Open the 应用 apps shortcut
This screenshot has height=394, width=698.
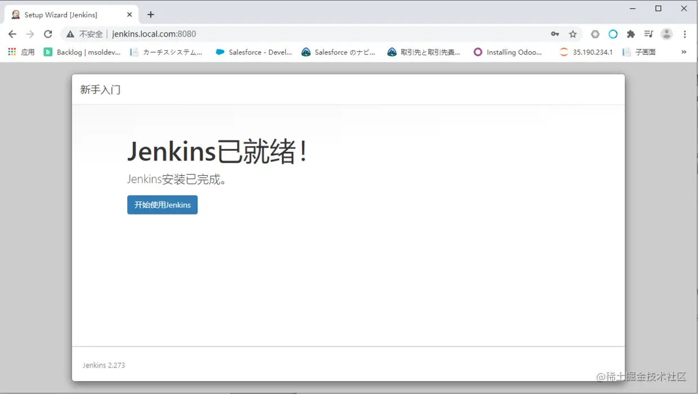tap(21, 52)
